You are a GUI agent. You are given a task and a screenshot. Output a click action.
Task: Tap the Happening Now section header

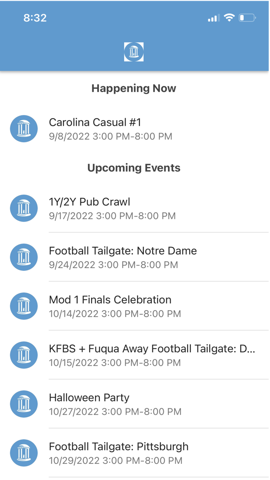click(x=133, y=88)
